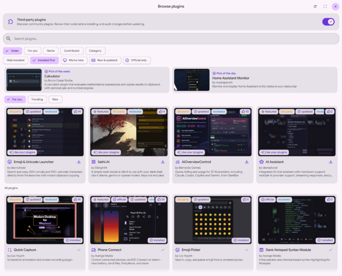The height and width of the screenshot is (276, 342).
Task: Click the 2 votes thumbs-up on AI Assistant
Action: [x=330, y=112]
